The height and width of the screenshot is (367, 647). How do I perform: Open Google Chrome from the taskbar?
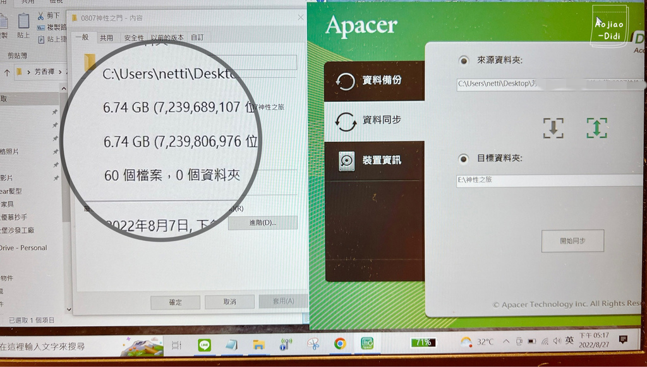tap(340, 344)
